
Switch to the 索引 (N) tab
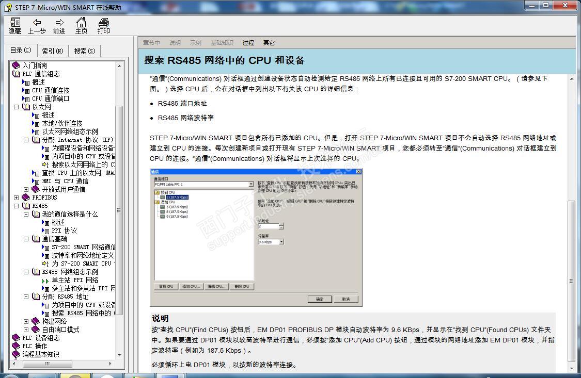pos(53,51)
